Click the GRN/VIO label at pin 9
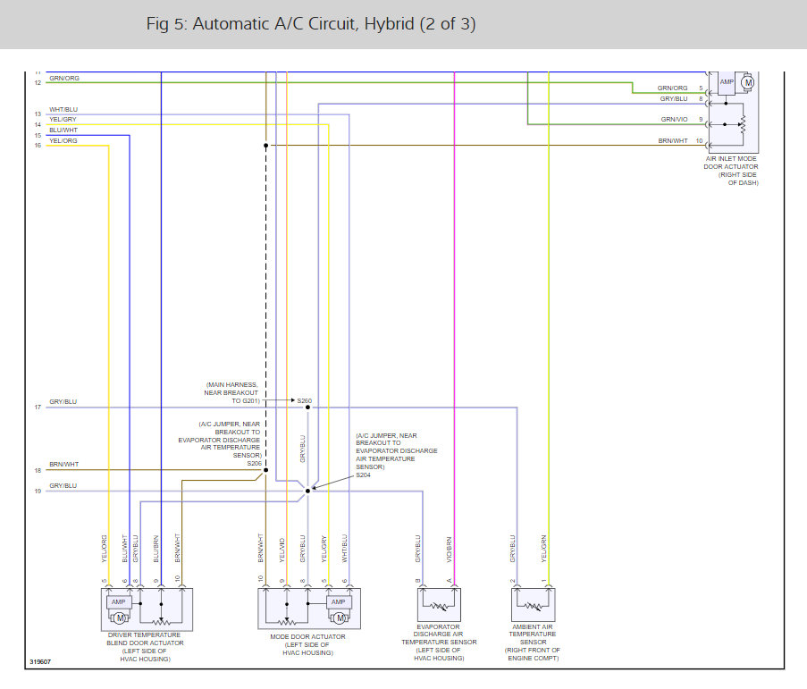807x689 pixels. (674, 120)
